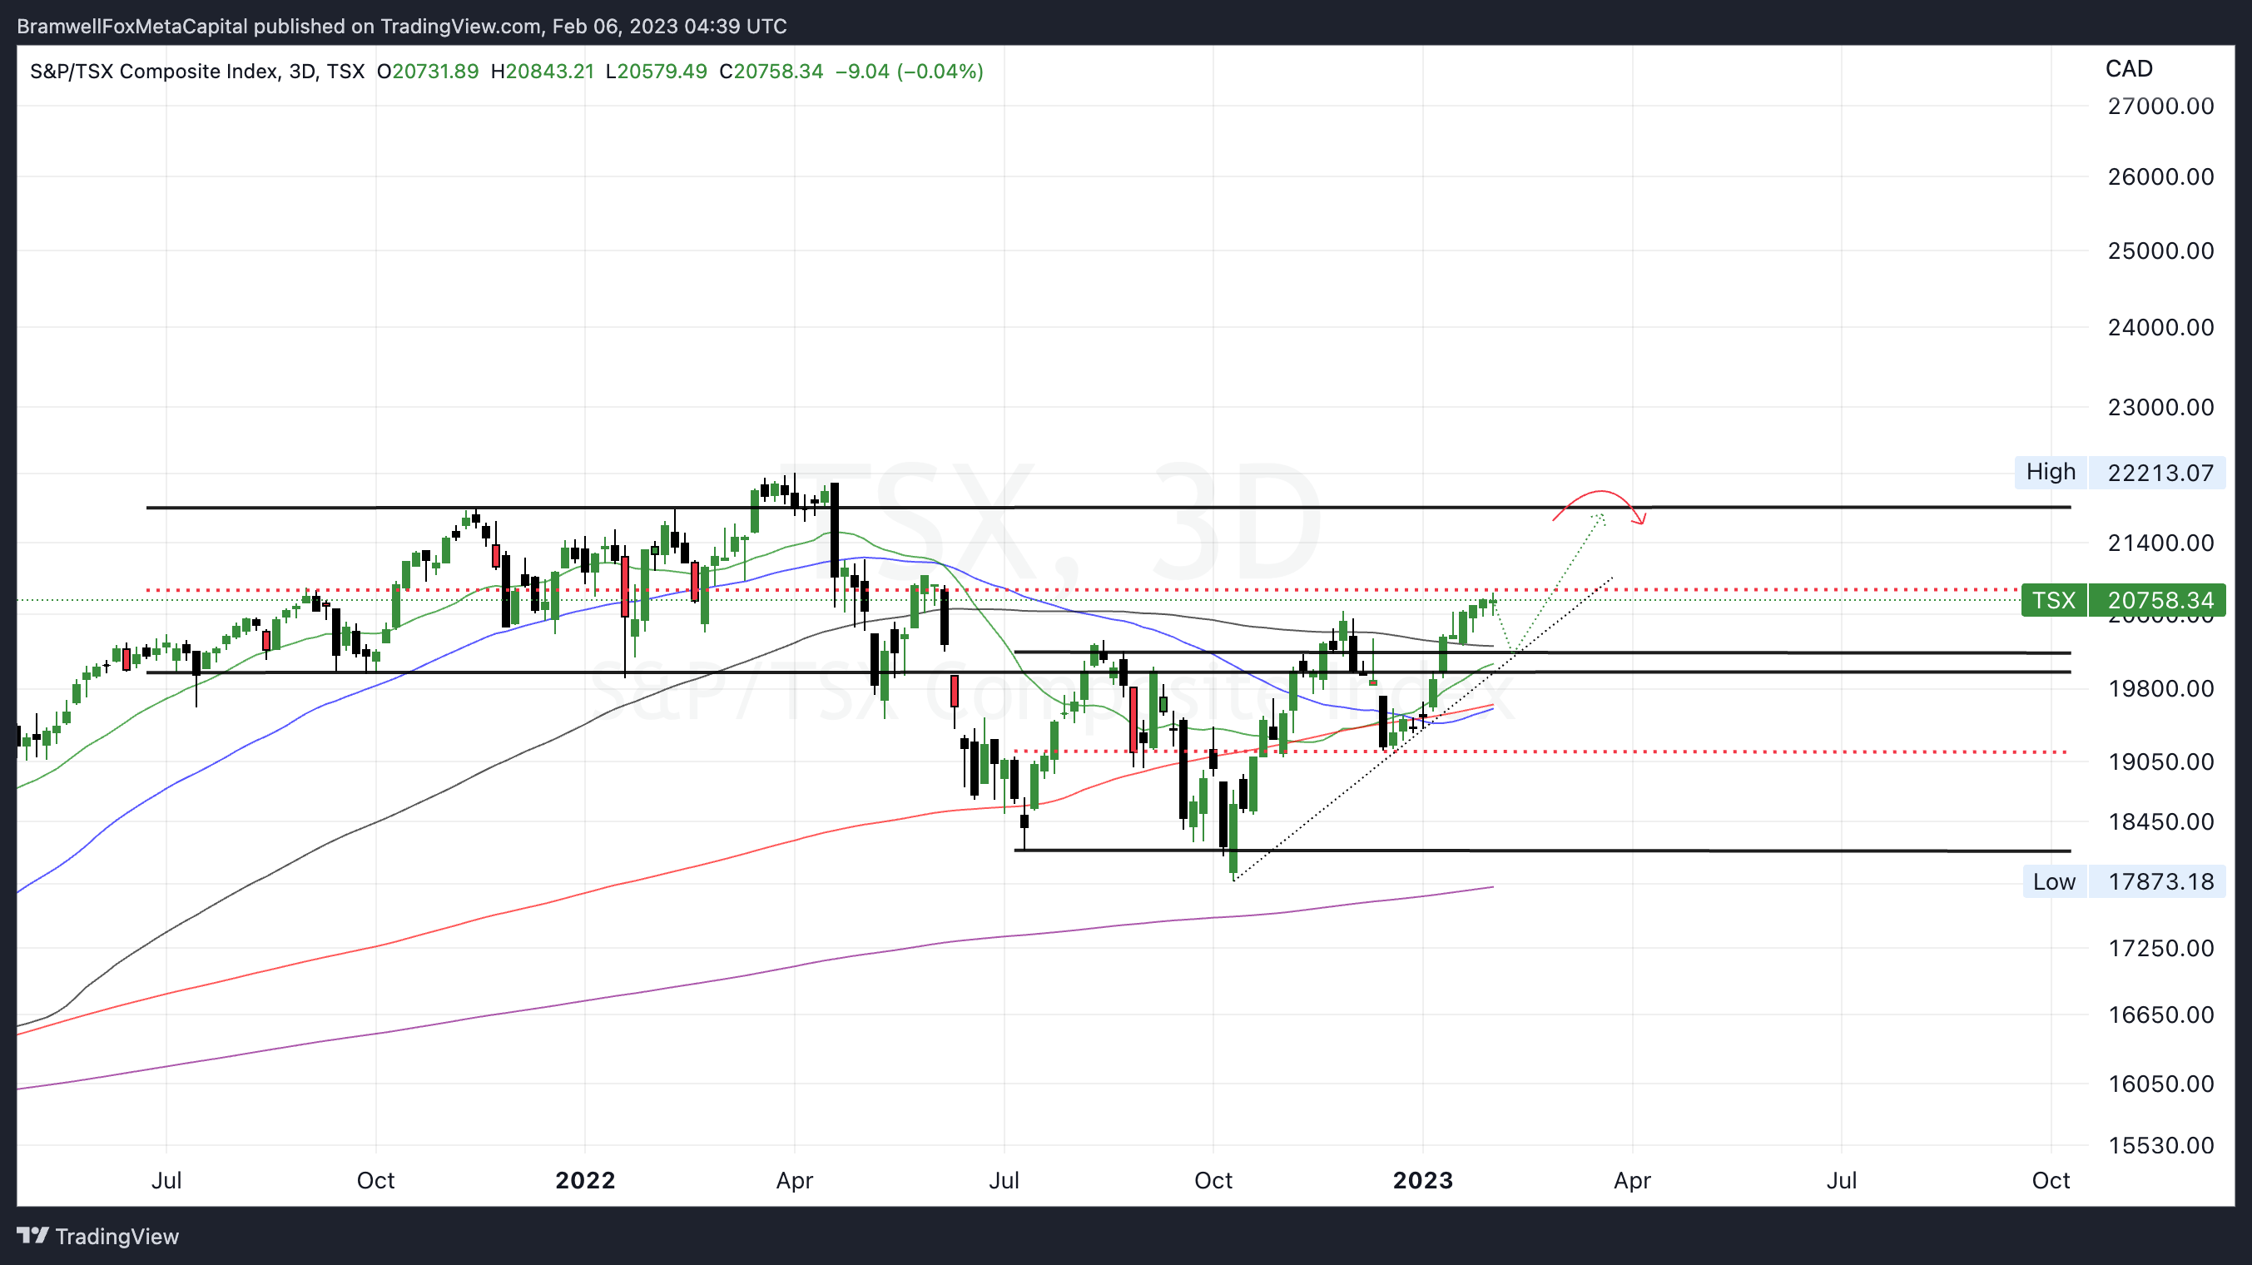Click the CAD currency label
Image resolution: width=2252 pixels, height=1265 pixels.
[x=2129, y=69]
